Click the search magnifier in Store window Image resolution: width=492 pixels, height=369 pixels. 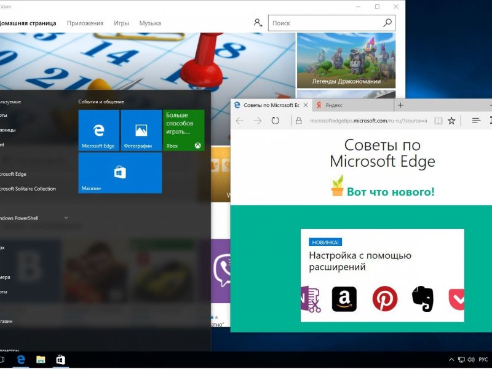pos(387,23)
